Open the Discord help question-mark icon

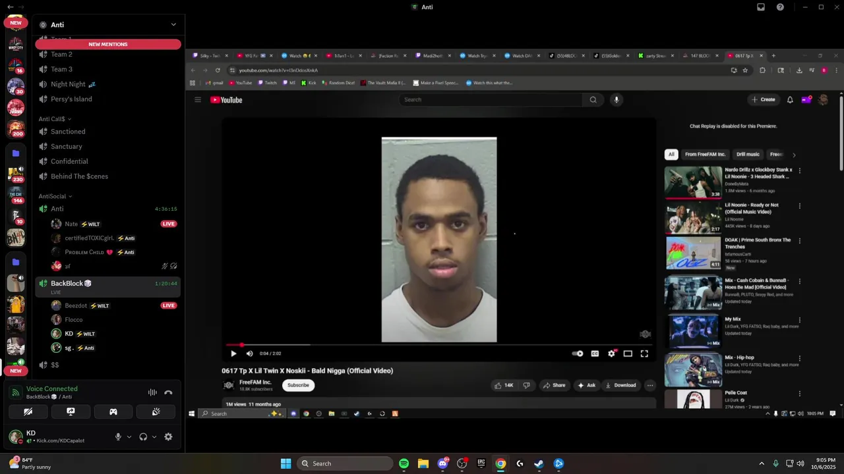pyautogui.click(x=780, y=7)
